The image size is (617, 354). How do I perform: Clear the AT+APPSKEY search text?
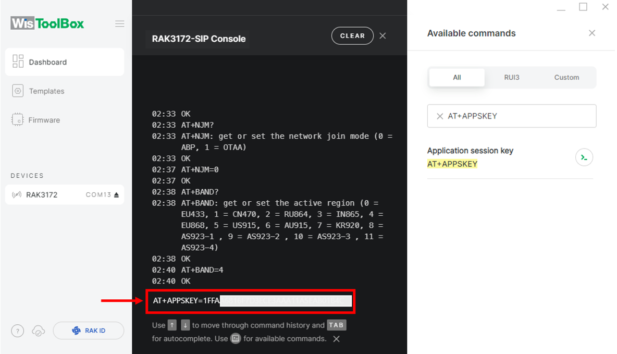click(440, 116)
